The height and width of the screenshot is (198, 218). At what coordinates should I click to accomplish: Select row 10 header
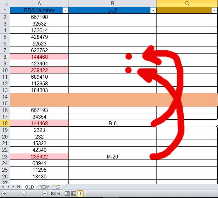(5, 70)
